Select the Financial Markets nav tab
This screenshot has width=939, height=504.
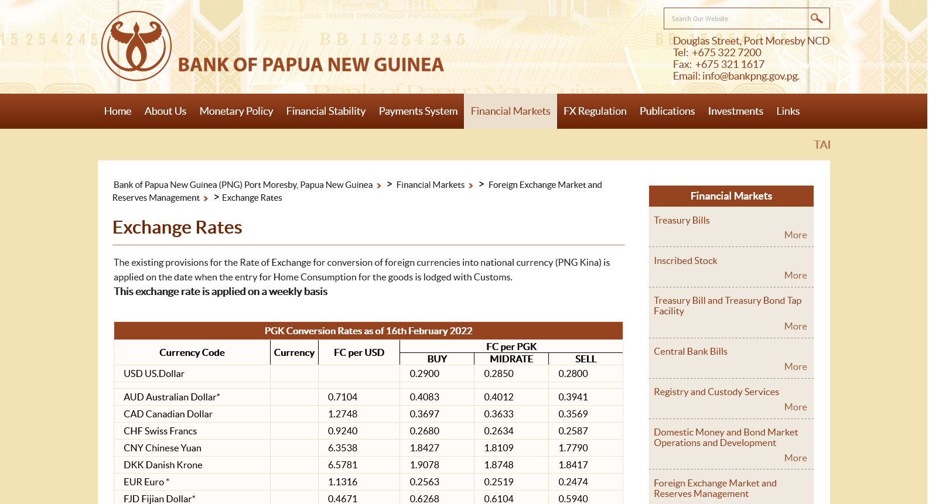tap(510, 111)
